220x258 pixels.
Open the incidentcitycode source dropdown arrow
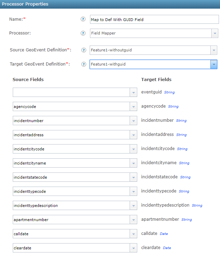point(133,149)
